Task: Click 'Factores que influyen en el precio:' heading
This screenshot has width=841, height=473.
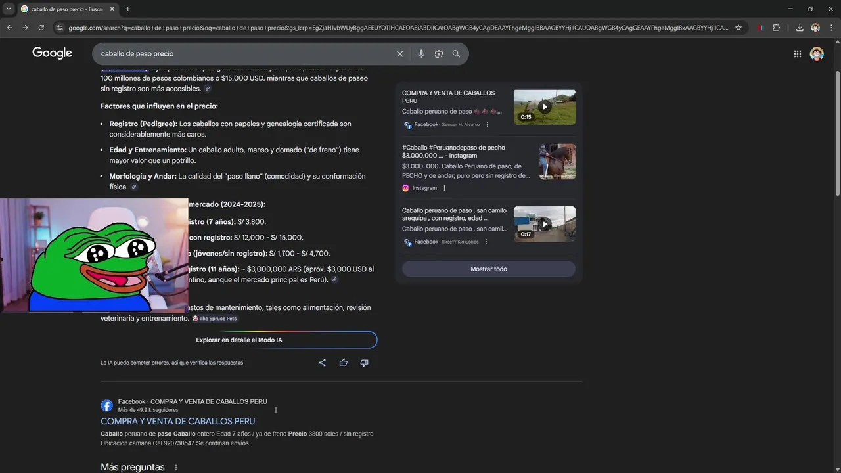Action: coord(159,106)
